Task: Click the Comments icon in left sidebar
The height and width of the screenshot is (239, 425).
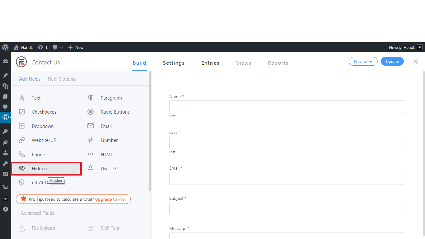Action: [5, 107]
